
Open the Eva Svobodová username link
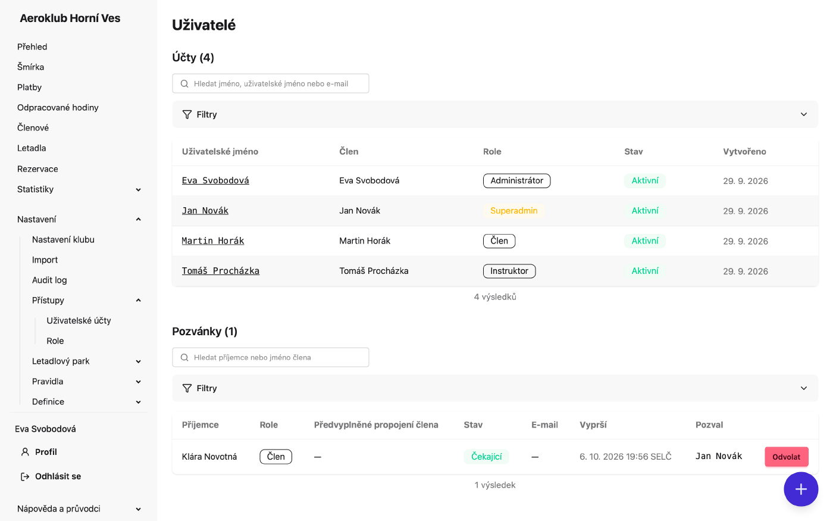click(215, 180)
